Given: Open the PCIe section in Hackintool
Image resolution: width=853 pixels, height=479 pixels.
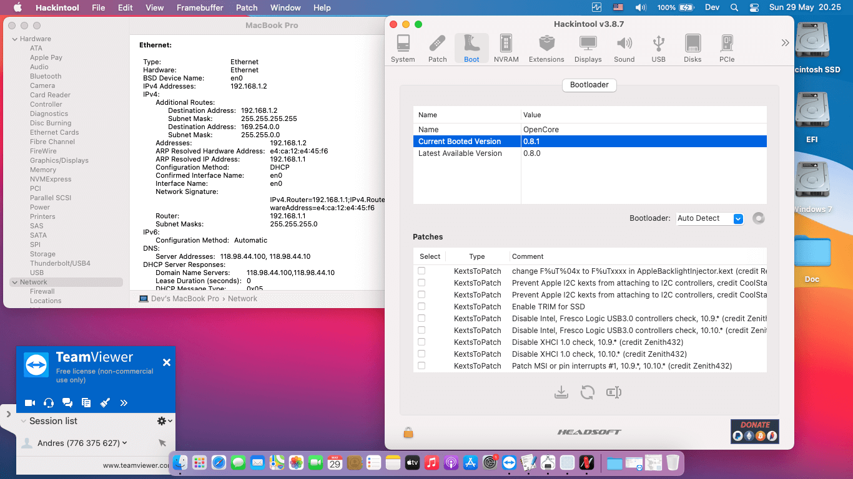Looking at the screenshot, I should (x=727, y=49).
